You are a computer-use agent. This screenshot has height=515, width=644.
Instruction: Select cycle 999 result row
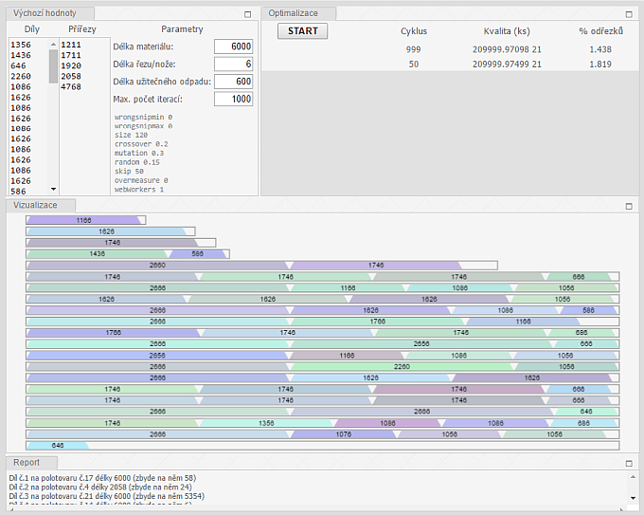[450, 49]
